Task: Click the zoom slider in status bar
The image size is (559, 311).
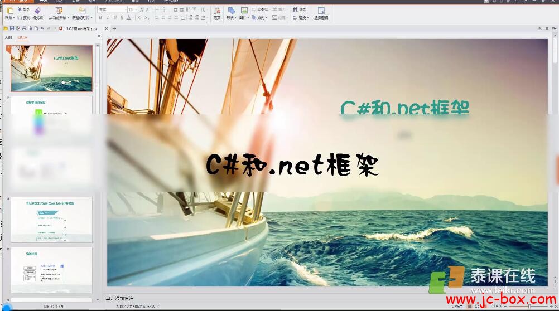Action: (530, 306)
